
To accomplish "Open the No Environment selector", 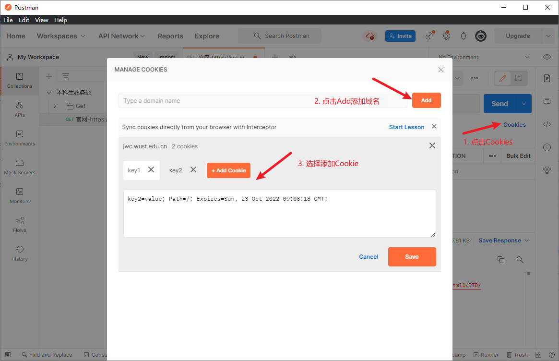I will 484,57.
